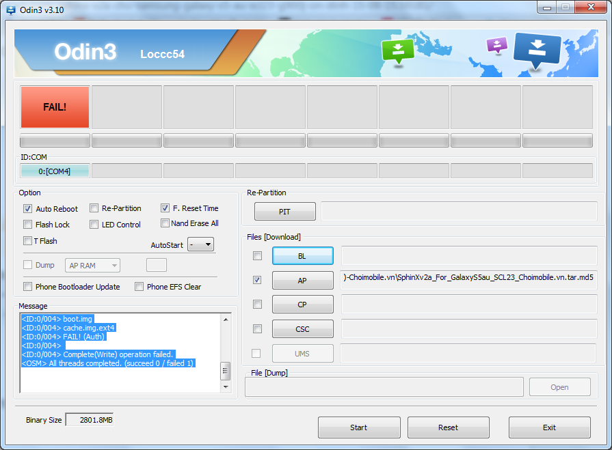Click 'All threads completed' log line
Image resolution: width=612 pixels, height=450 pixels.
point(108,363)
